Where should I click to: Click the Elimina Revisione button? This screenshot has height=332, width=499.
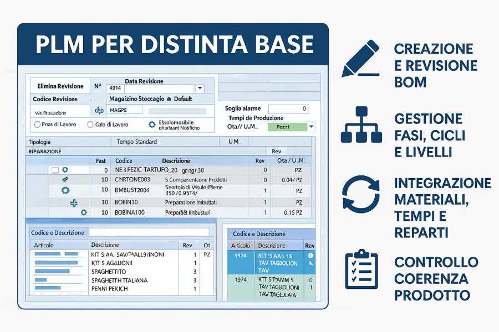tap(60, 86)
